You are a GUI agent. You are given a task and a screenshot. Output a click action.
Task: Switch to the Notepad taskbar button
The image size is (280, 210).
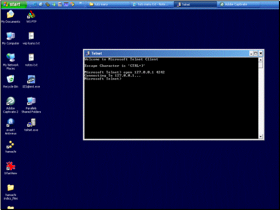click(x=152, y=5)
